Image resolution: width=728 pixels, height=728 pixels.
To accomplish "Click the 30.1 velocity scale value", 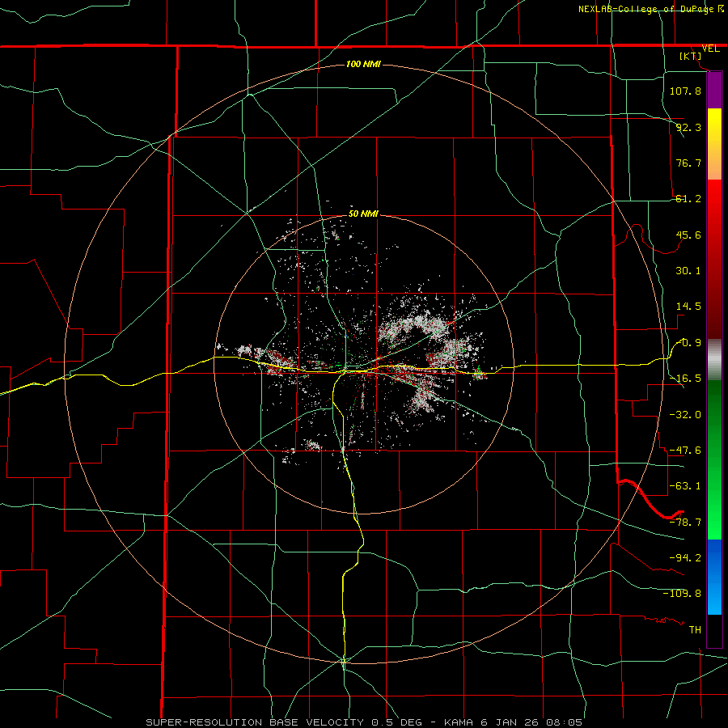I will coord(688,271).
